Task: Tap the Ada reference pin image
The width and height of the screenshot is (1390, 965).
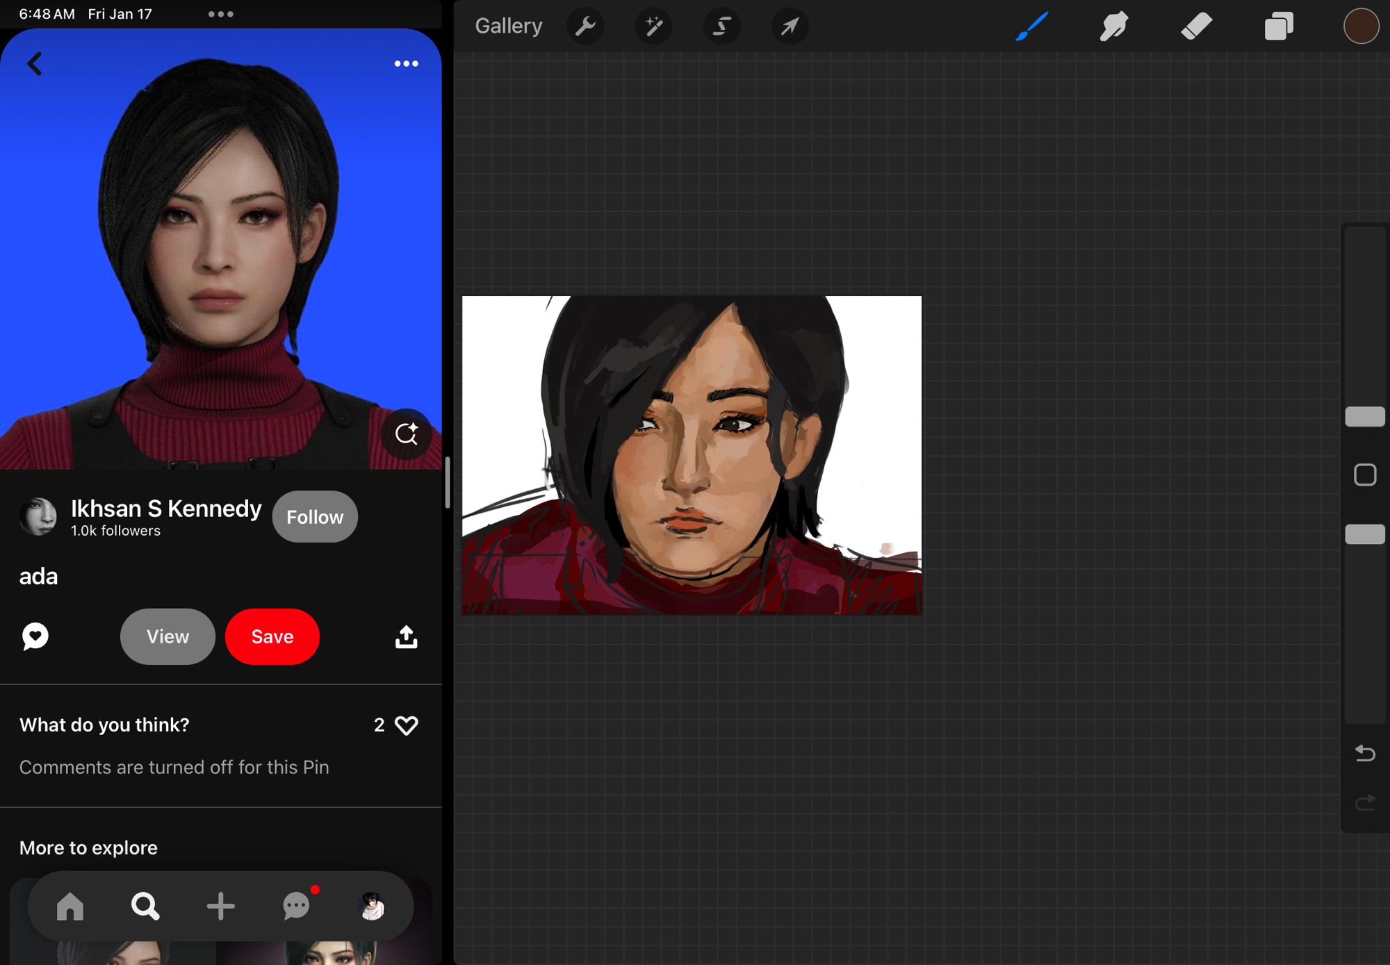Action: tap(220, 249)
